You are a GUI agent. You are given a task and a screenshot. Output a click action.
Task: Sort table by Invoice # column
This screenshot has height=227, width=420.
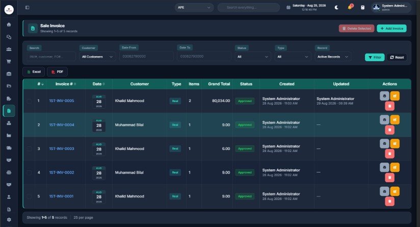click(66, 84)
